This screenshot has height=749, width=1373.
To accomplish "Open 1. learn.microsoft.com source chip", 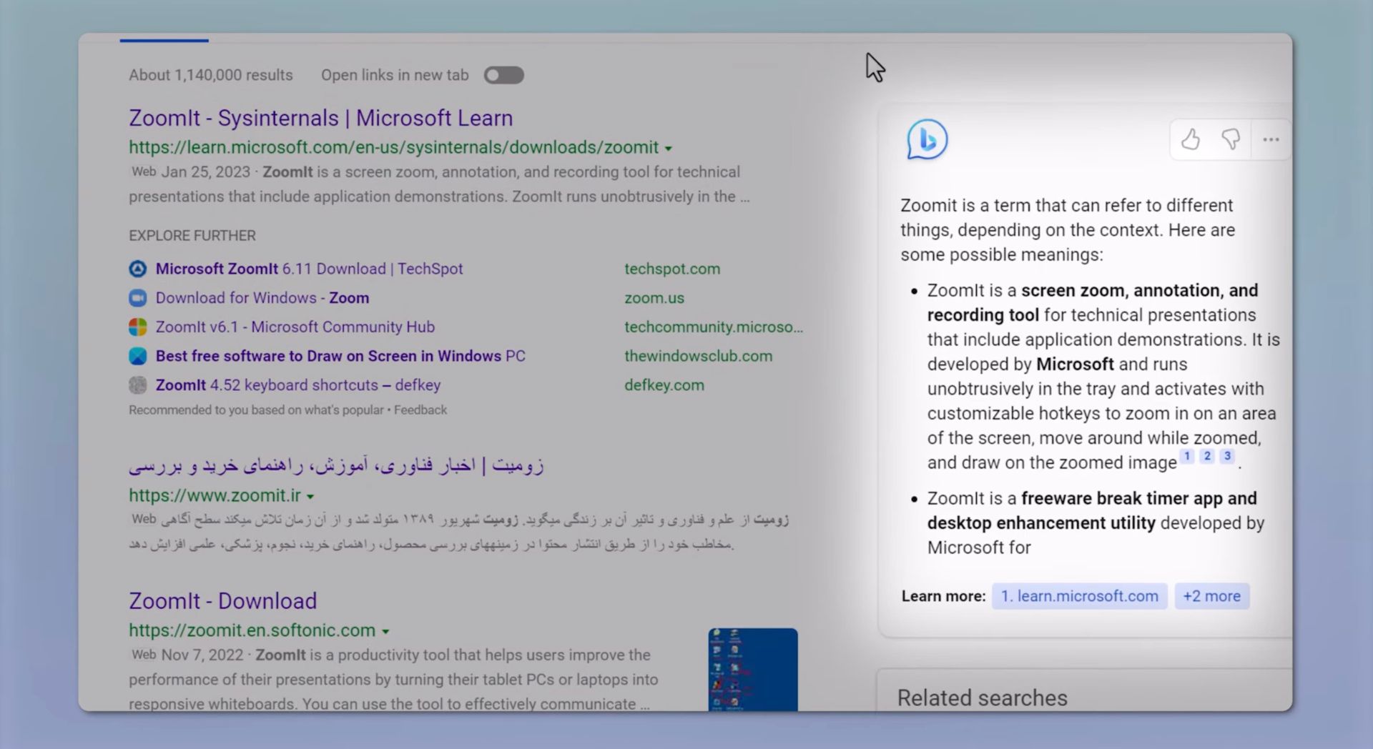I will 1079,596.
